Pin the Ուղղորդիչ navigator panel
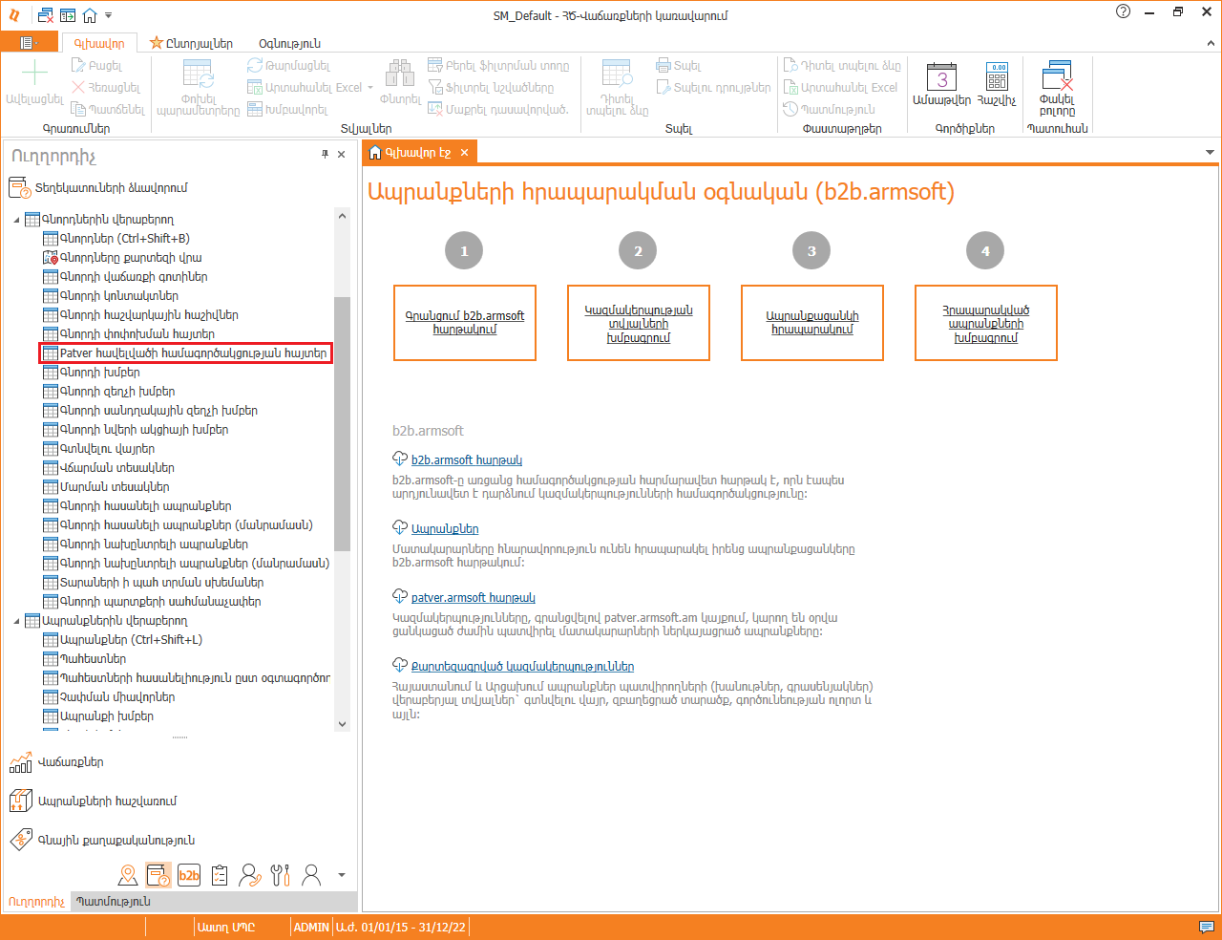The width and height of the screenshot is (1222, 940). pyautogui.click(x=325, y=154)
